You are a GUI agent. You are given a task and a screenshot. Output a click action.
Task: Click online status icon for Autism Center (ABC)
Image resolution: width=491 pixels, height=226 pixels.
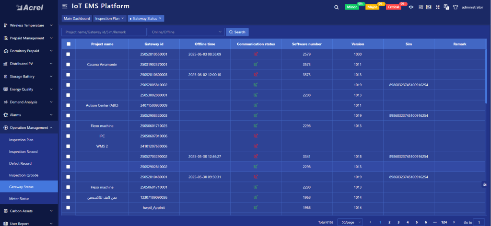point(256,105)
